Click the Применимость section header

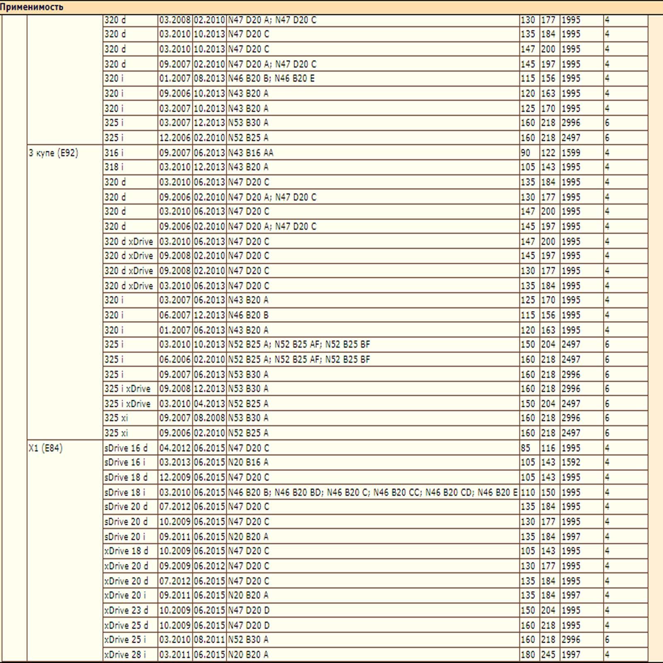coord(32,7)
